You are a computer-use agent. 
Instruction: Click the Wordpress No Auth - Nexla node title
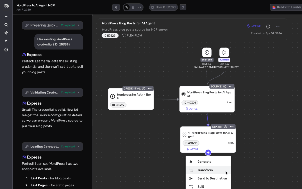pos(134,96)
